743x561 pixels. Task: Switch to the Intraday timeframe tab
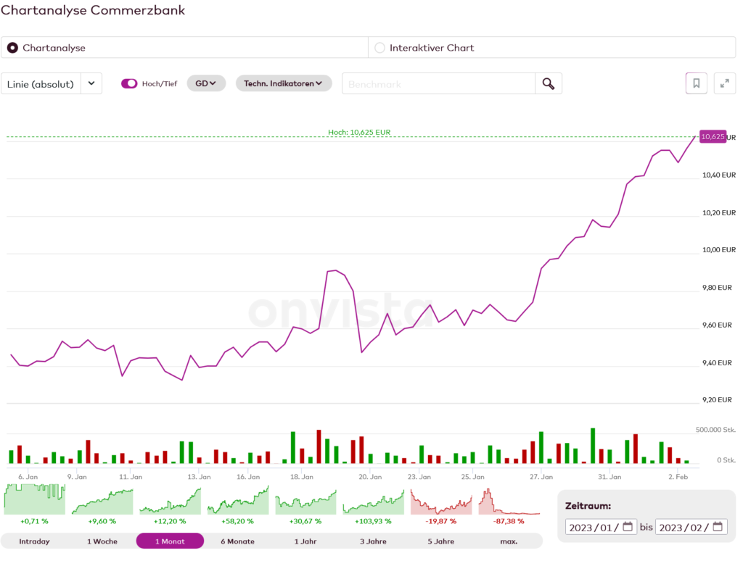(34, 541)
